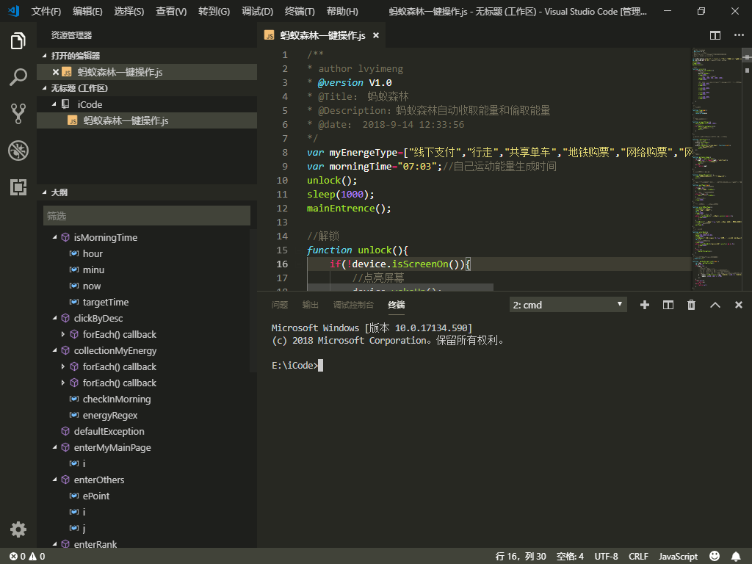Open the 编辑(E) menu
This screenshot has height=564, width=752.
click(x=87, y=12)
